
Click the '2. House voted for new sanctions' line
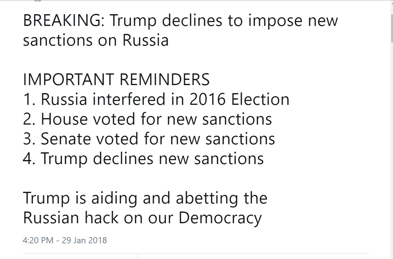coord(147,119)
